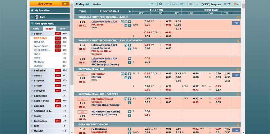Switch to the Live tab
Screen dimensions: 270x134
(62, 29)
